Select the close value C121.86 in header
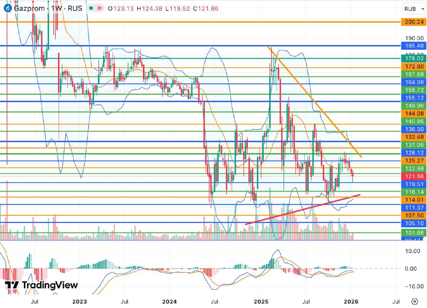Viewport: 427px width, 308px height. coord(205,9)
